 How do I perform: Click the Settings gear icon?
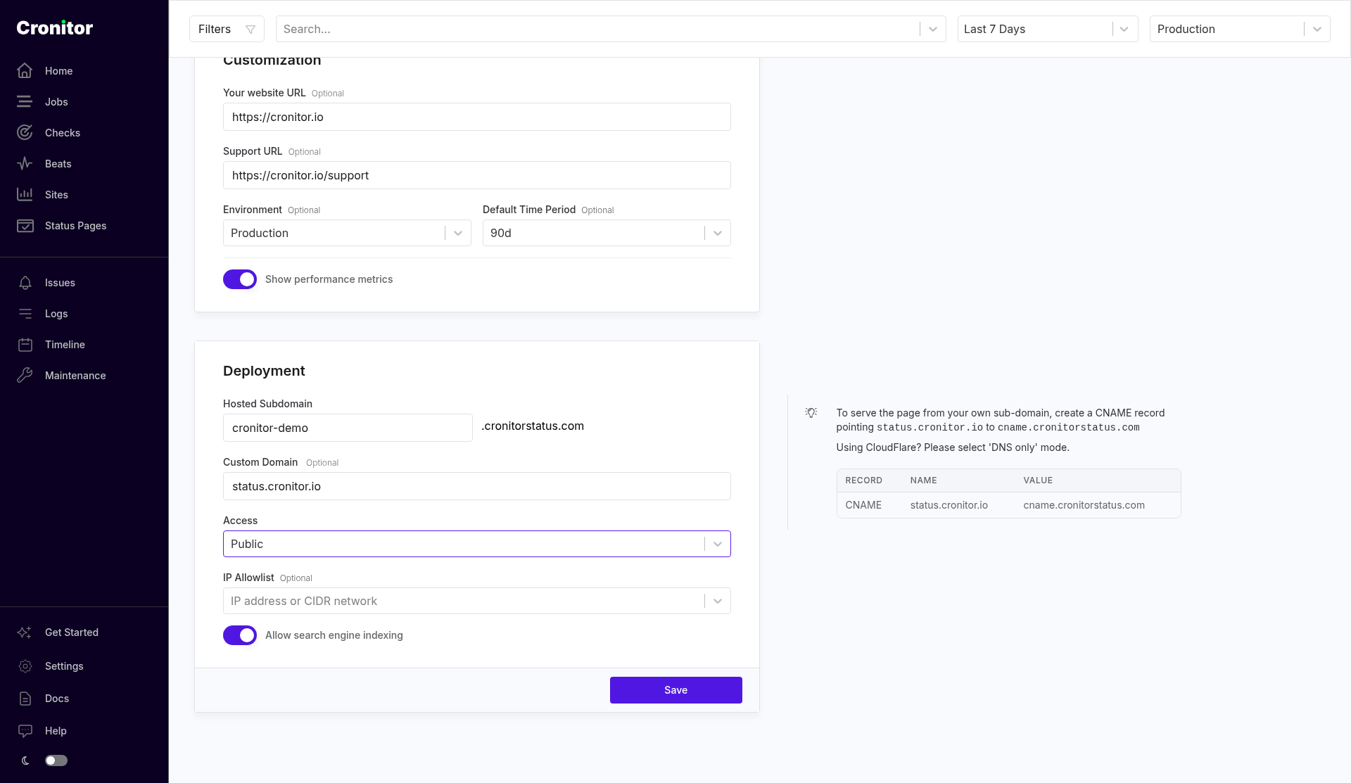25,666
